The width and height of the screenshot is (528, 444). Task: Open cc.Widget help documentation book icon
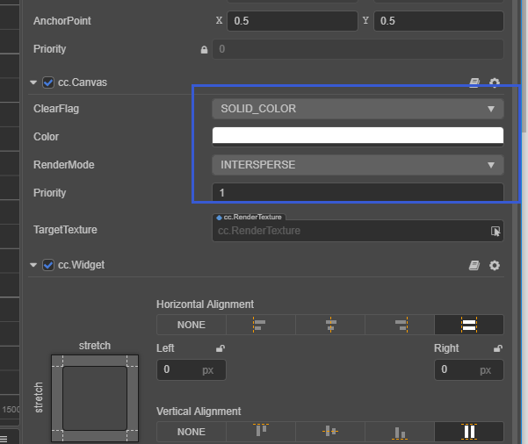click(x=475, y=265)
